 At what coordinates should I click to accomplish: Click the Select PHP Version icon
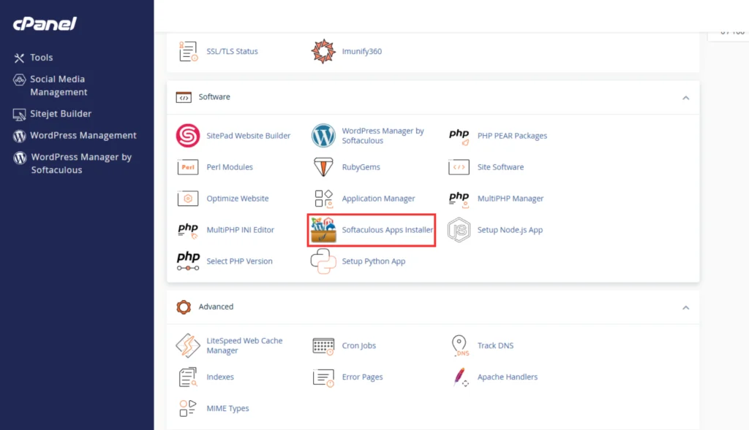tap(188, 261)
